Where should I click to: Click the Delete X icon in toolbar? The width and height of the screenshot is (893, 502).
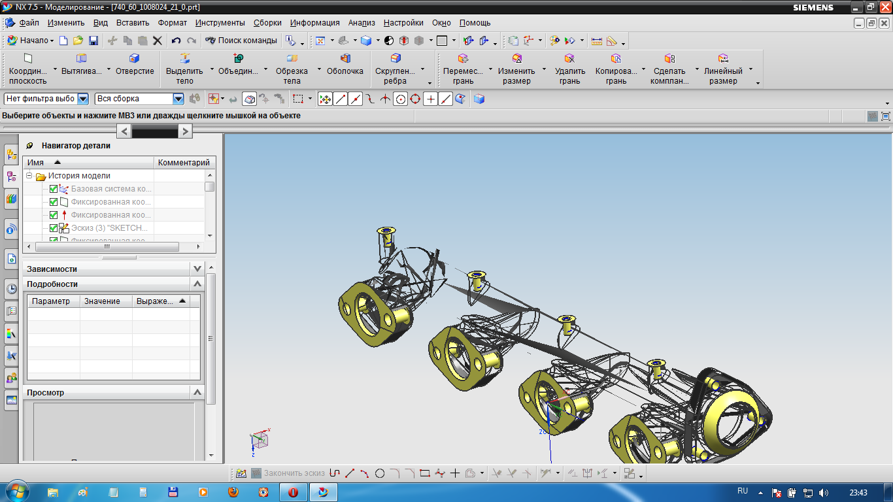[157, 41]
